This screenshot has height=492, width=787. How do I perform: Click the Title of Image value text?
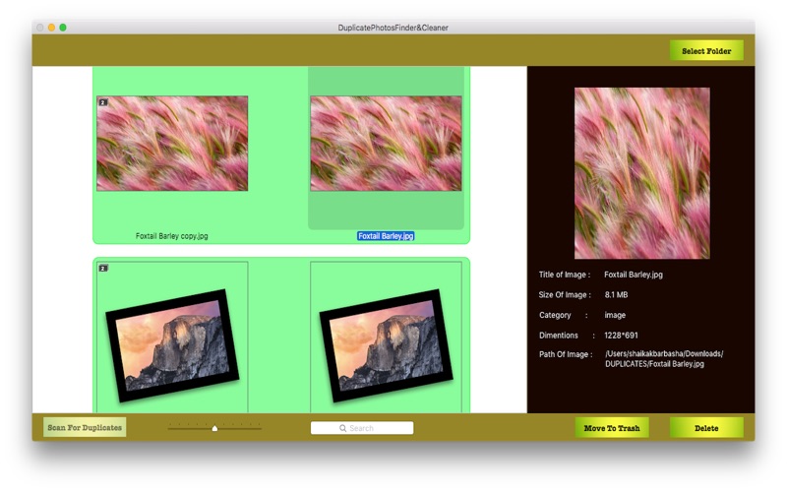(634, 275)
